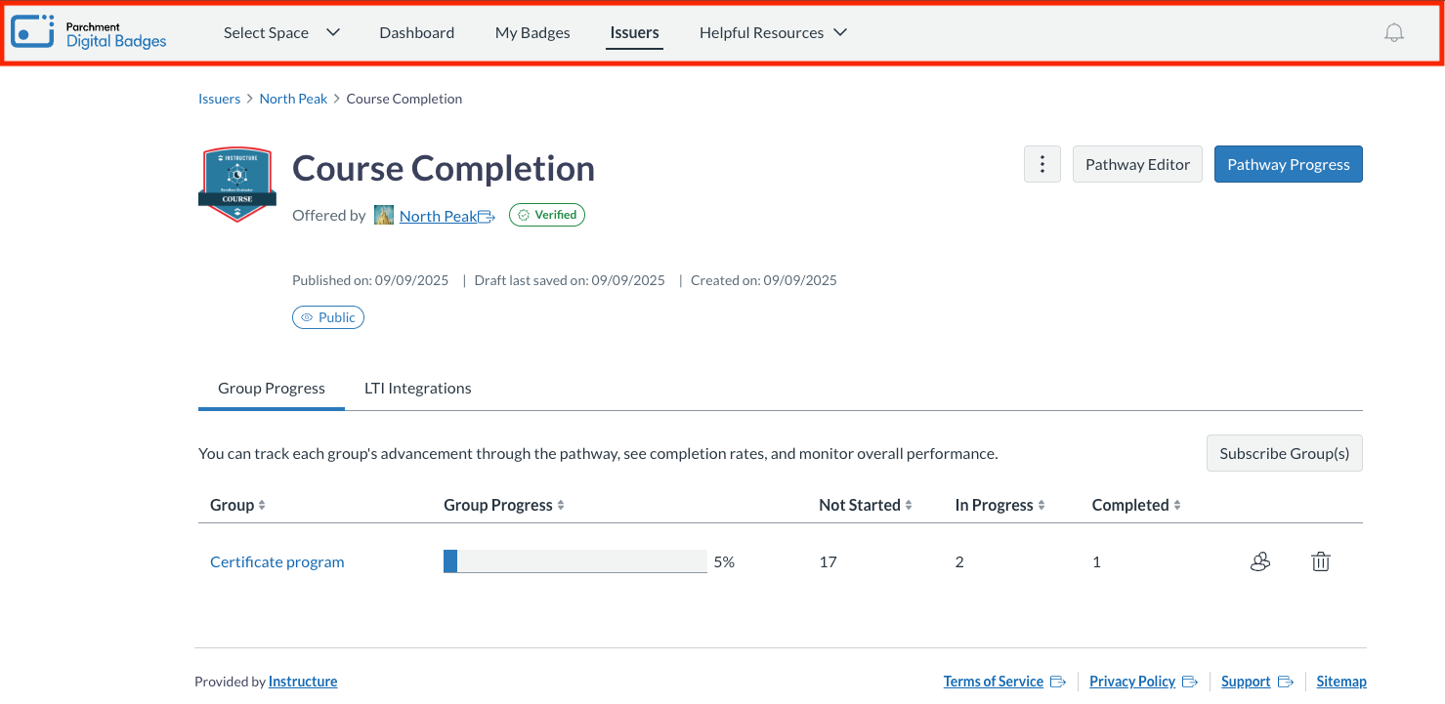Expand the Select Space dropdown
Screen dimensions: 1445x704
281,32
